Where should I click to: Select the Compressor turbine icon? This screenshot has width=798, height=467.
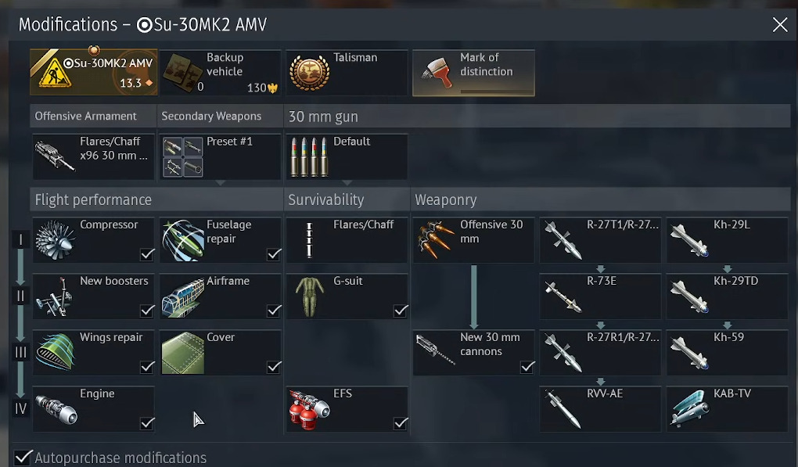pos(56,241)
